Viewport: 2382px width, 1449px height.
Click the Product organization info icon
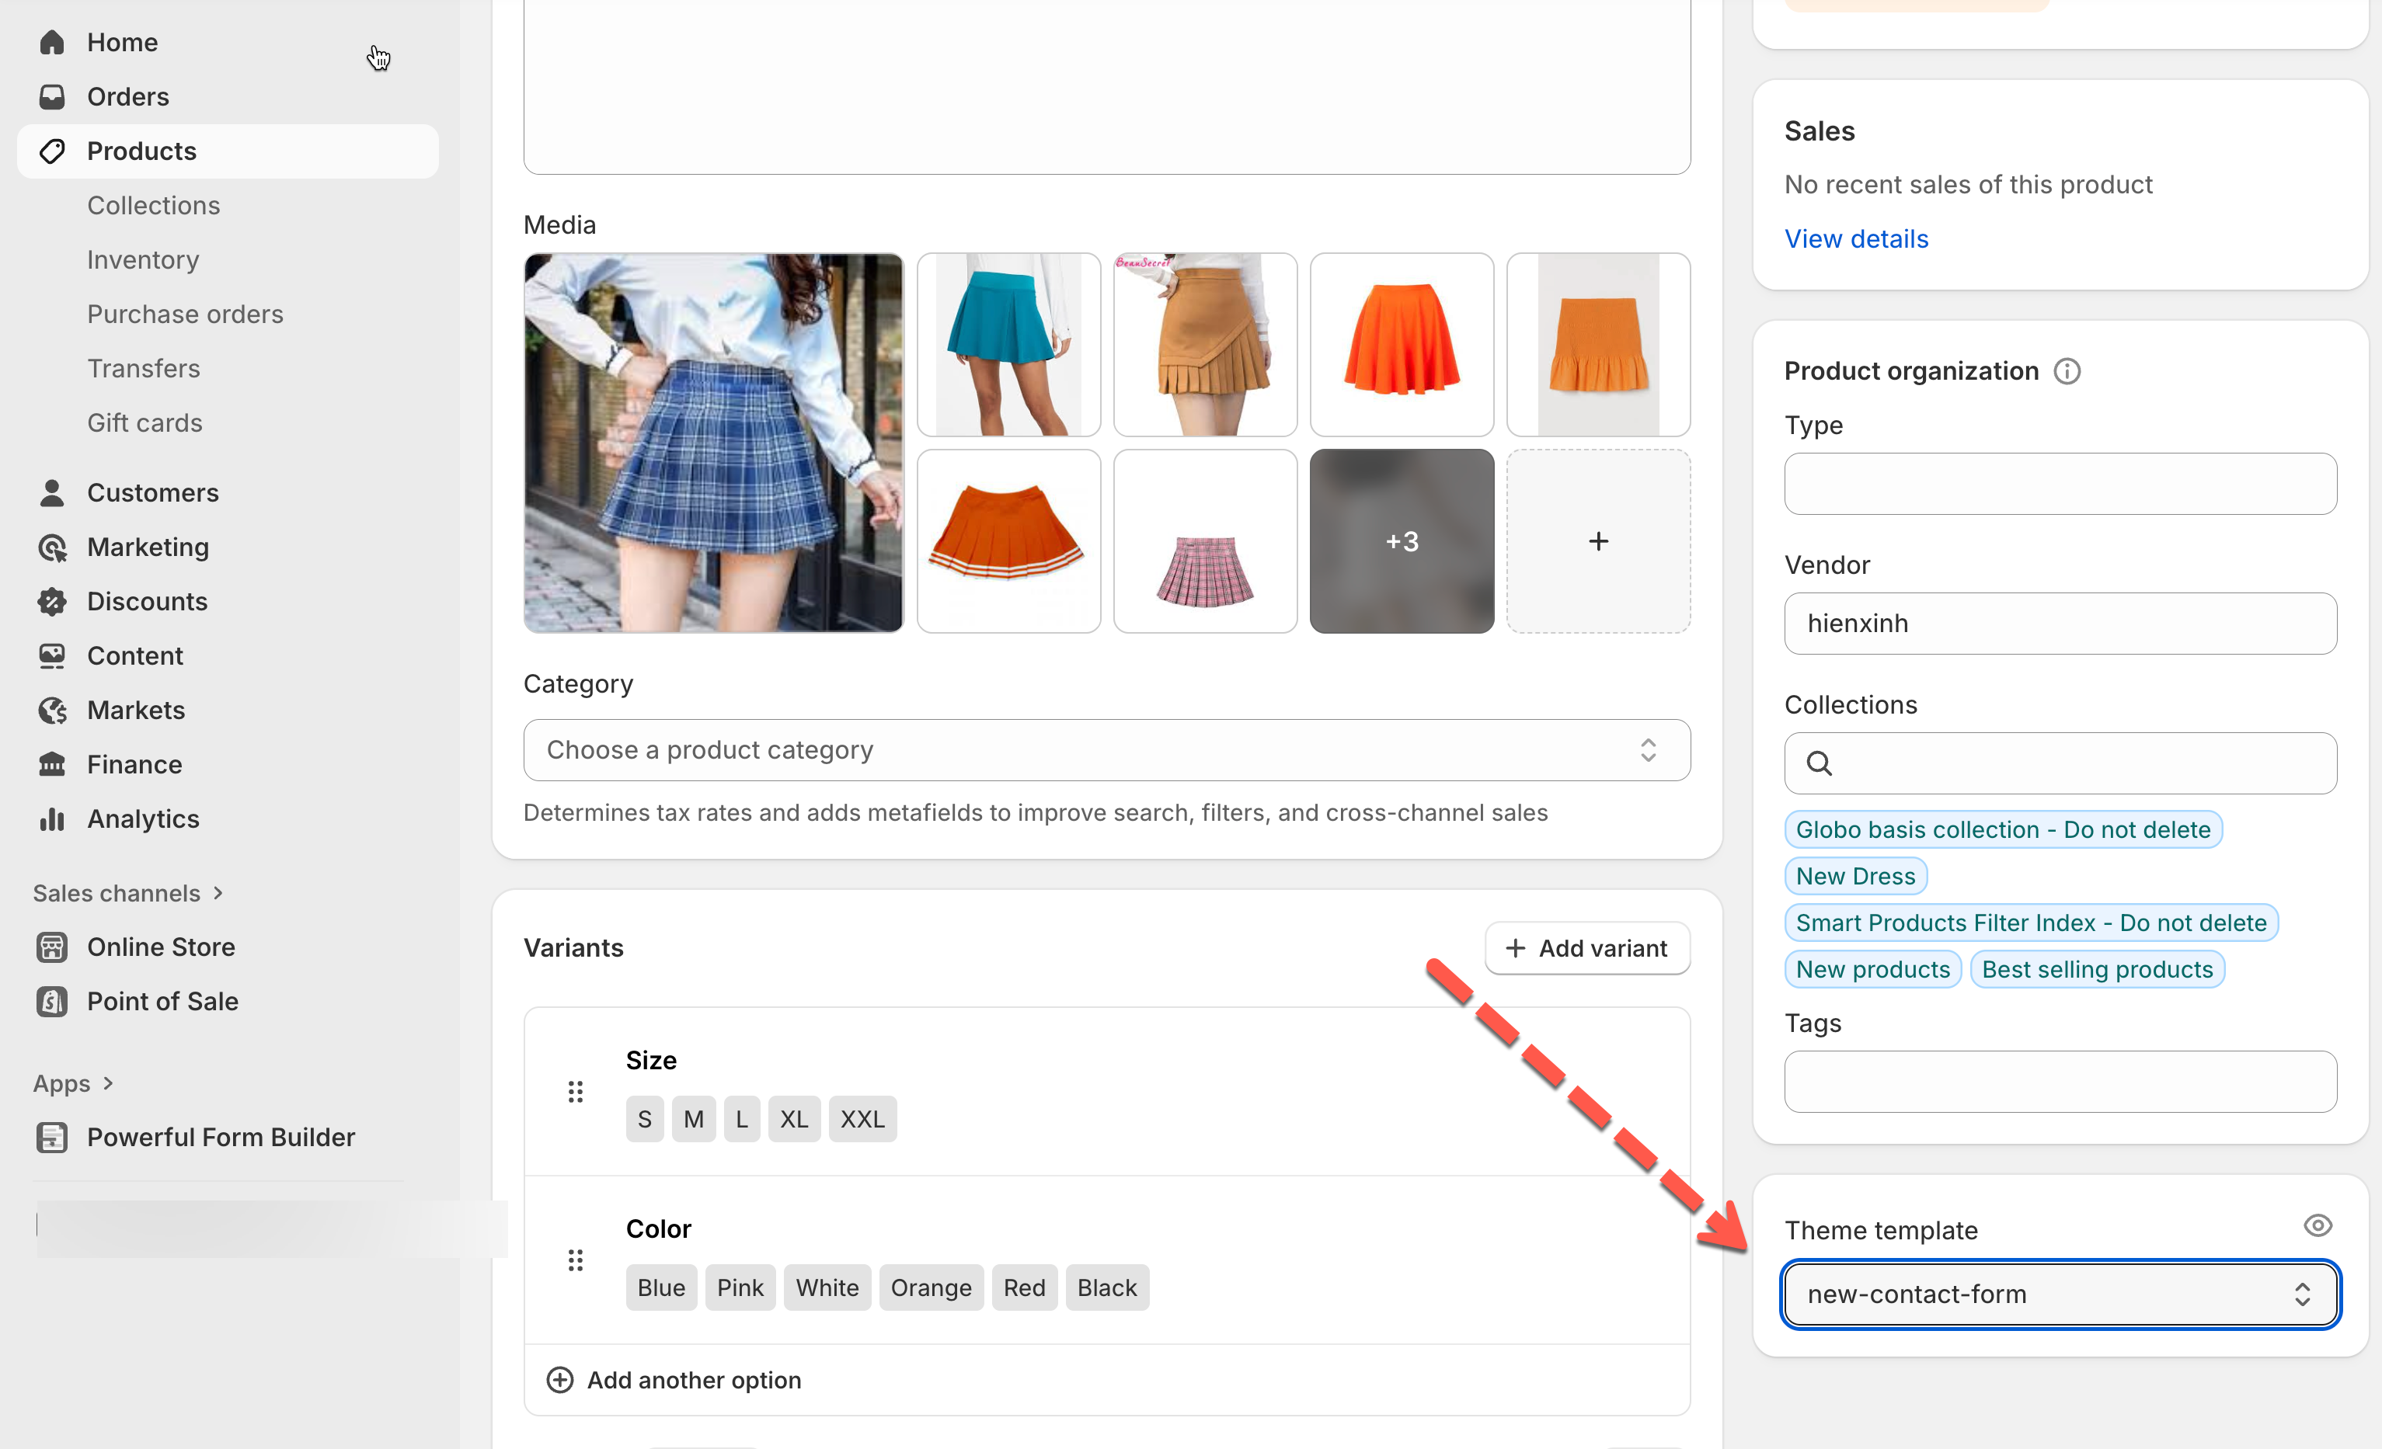pos(2067,371)
